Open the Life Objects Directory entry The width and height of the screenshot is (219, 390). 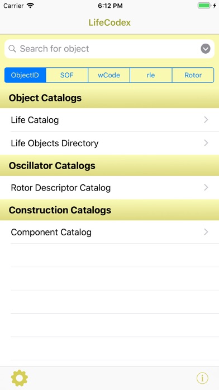(109, 143)
